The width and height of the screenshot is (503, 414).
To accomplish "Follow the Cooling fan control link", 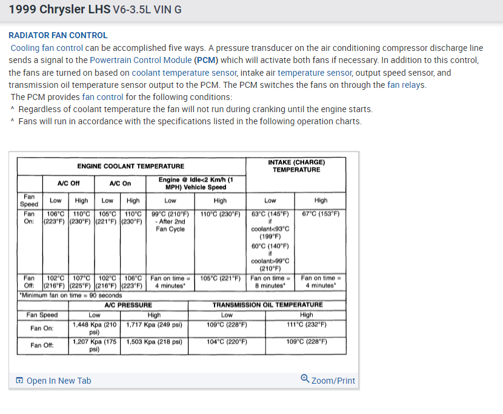I will click(x=47, y=48).
